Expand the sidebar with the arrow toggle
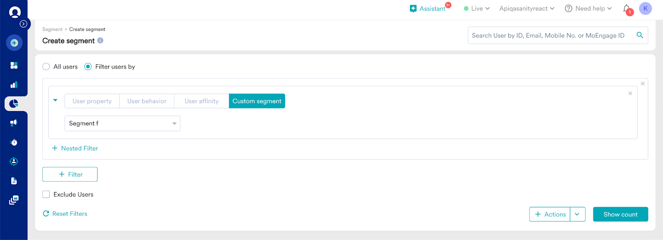 pyautogui.click(x=24, y=24)
